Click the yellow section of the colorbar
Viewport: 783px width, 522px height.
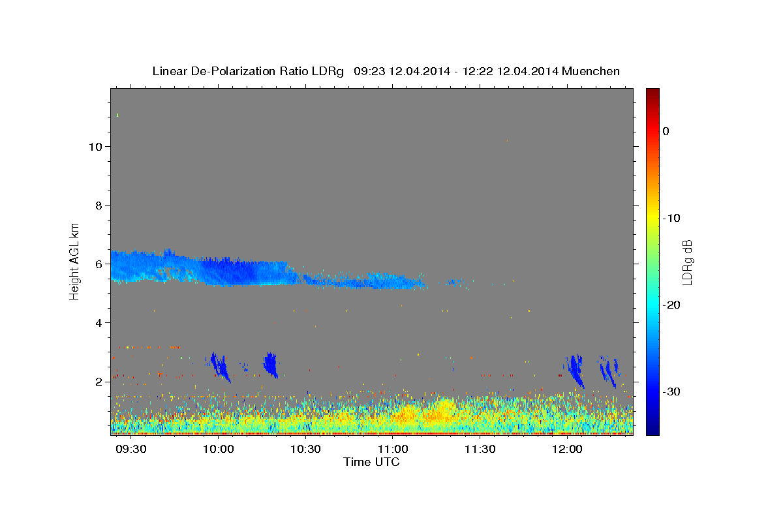652,215
